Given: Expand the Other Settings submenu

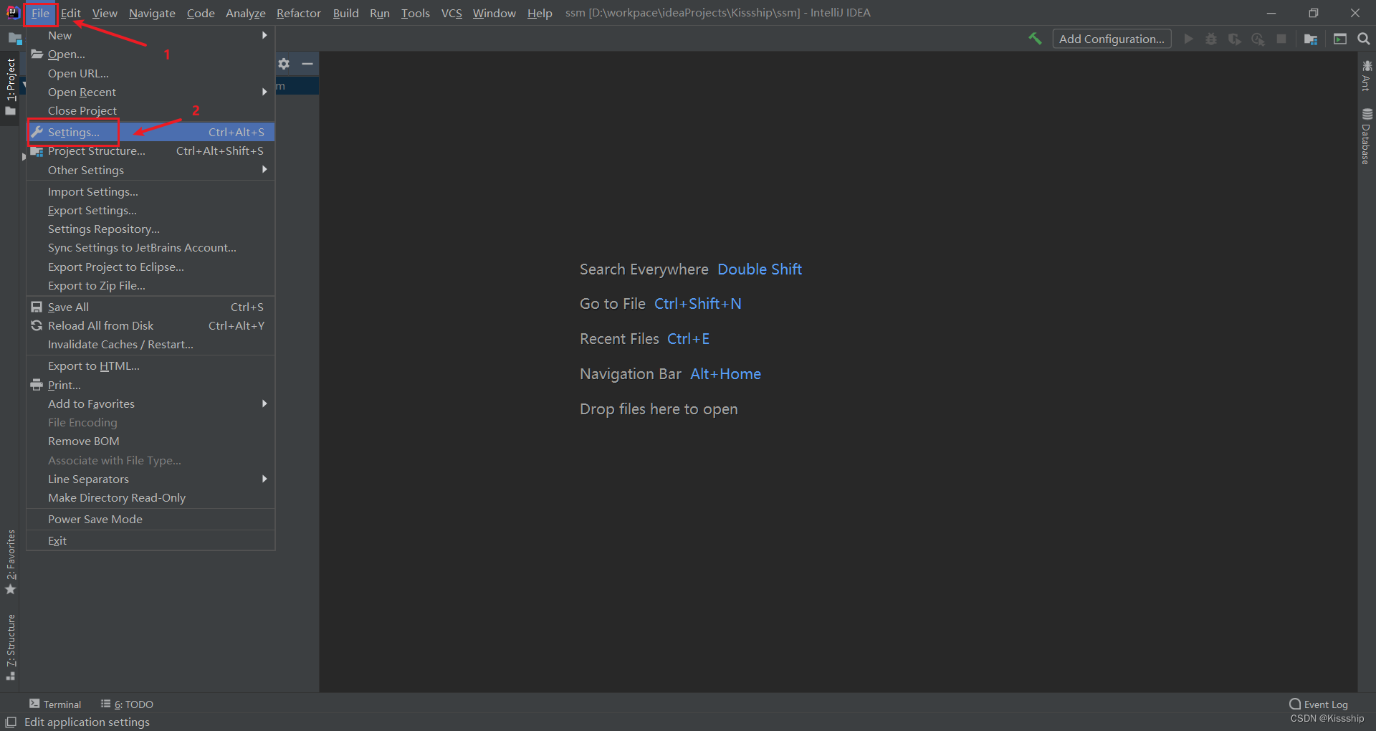Looking at the screenshot, I should click(150, 170).
